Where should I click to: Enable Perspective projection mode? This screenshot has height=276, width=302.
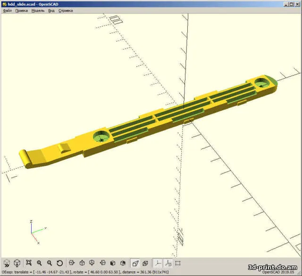[135, 263]
